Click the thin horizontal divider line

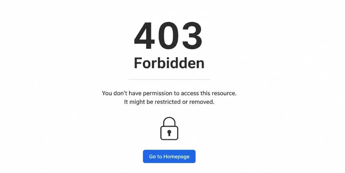[x=169, y=79]
